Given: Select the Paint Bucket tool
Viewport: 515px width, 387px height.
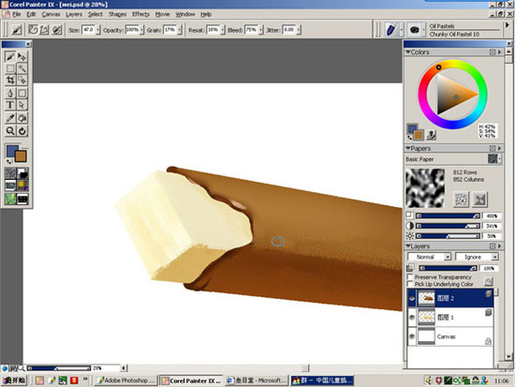Looking at the screenshot, I should (x=22, y=118).
